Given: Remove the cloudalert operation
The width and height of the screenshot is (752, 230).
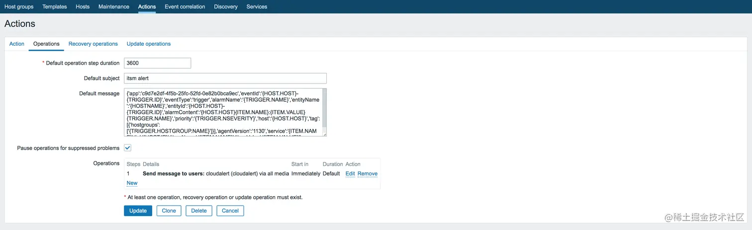Looking at the screenshot, I should coord(368,173).
